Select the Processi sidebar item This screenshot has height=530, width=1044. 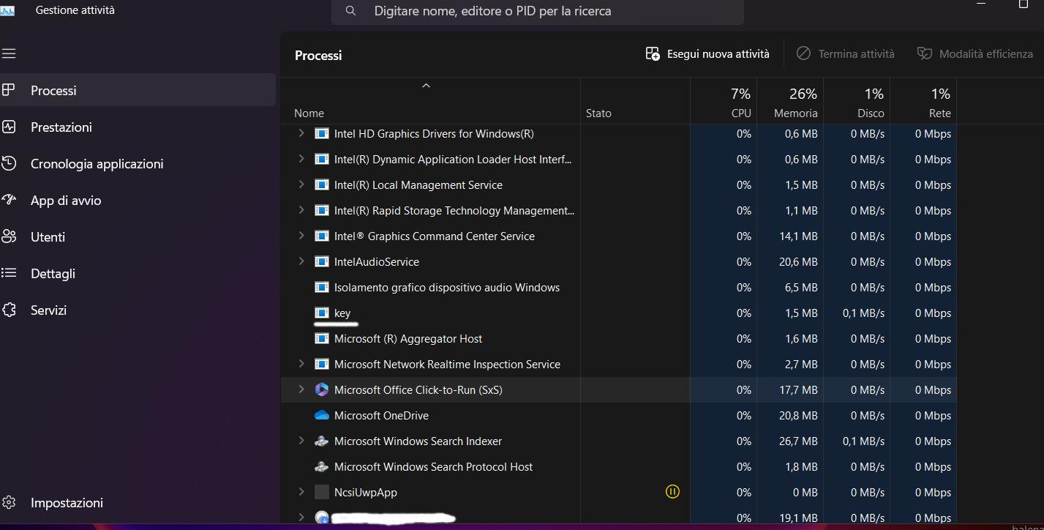tap(138, 90)
